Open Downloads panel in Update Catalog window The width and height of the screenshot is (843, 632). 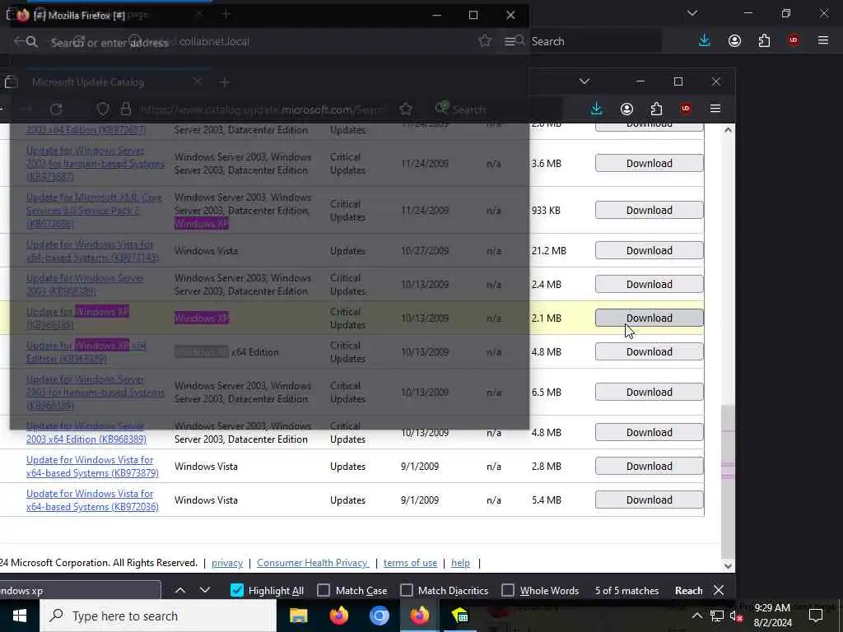click(x=596, y=109)
